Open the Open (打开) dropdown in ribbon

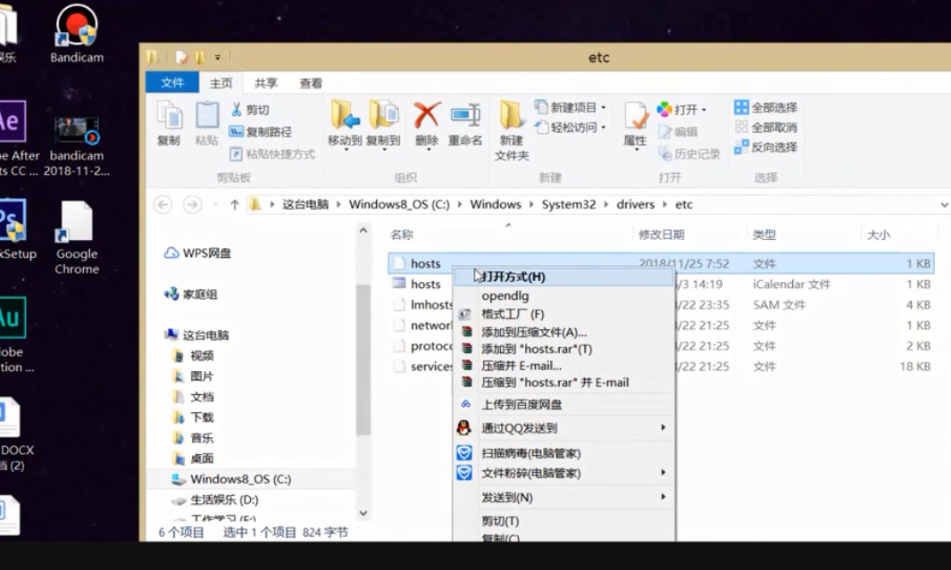pyautogui.click(x=682, y=110)
